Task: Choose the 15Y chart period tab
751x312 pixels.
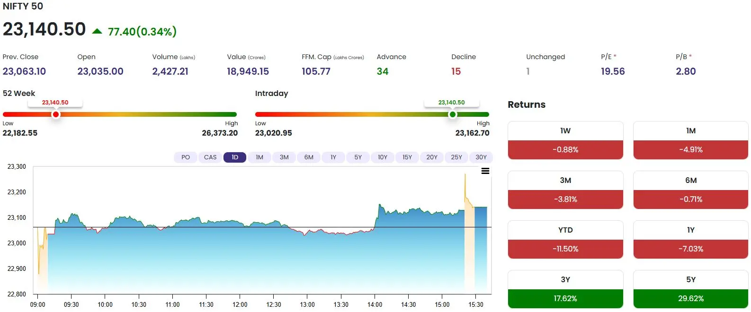Action: [x=407, y=157]
